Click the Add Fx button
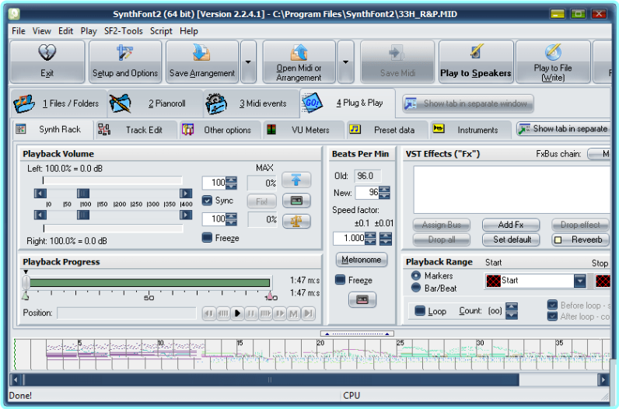Image resolution: width=619 pixels, height=409 pixels. click(x=511, y=225)
